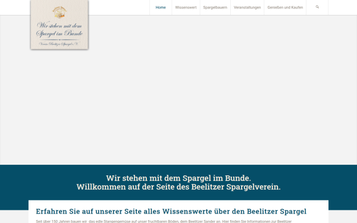Click the Verein Beelitzer Spargel logo
Viewport: 357px width, 223px height.
click(59, 24)
